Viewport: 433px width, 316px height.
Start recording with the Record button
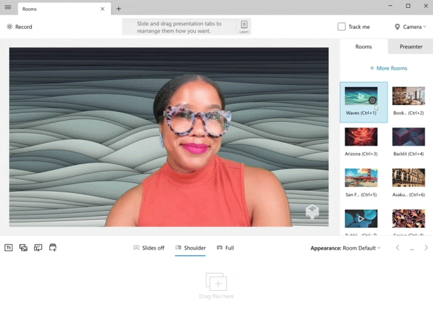tap(19, 26)
